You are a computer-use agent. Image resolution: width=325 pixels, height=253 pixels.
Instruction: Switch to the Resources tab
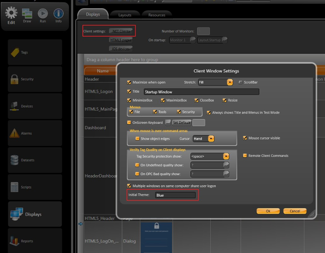tap(157, 15)
